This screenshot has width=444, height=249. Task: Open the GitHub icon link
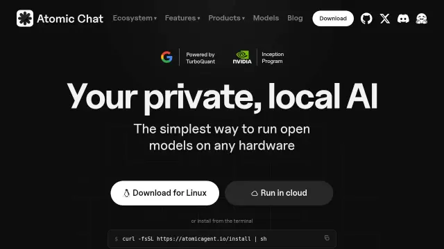(x=366, y=19)
